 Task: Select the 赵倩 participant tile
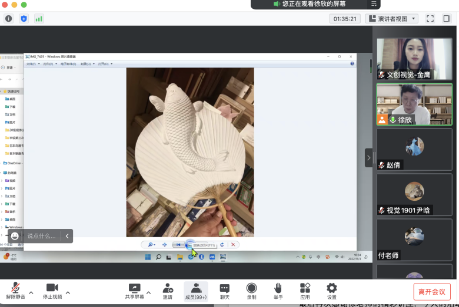click(x=414, y=150)
